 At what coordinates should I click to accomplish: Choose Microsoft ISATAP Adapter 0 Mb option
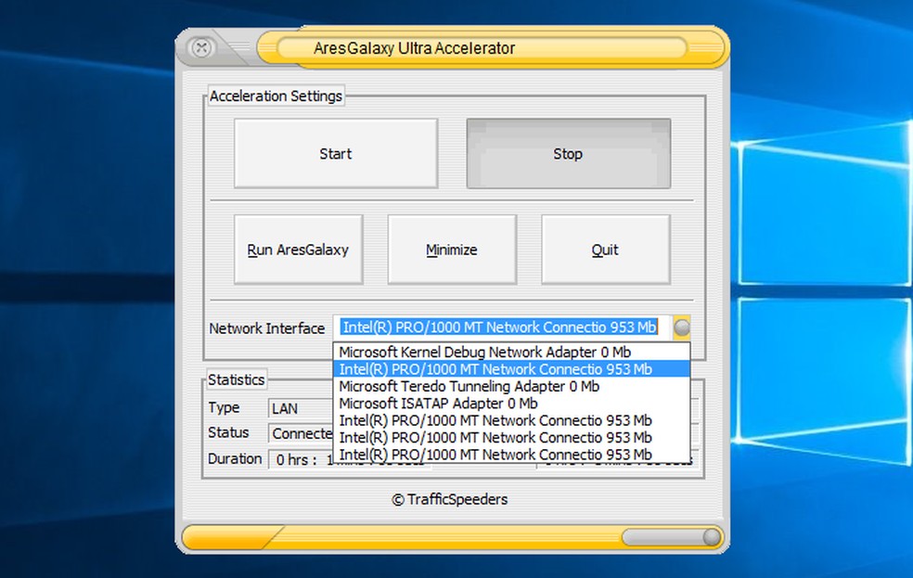click(x=512, y=404)
